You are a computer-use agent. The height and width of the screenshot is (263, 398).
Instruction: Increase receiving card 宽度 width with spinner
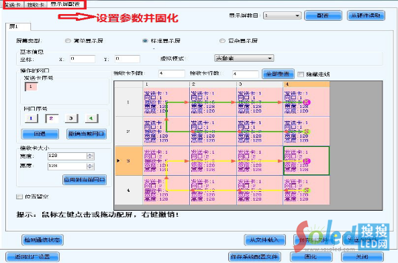pos(90,154)
